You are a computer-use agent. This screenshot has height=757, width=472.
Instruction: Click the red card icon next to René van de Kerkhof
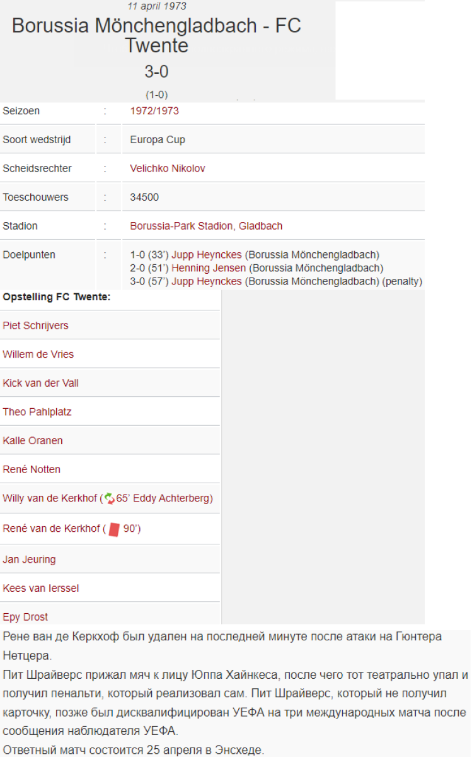click(x=113, y=529)
